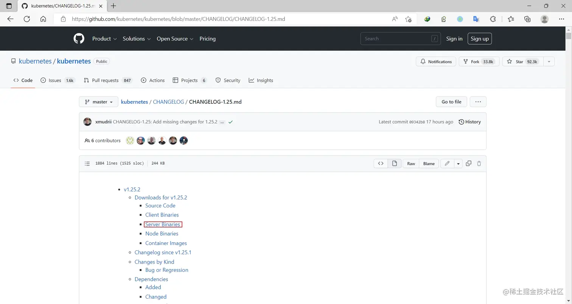The image size is (572, 304).
Task: Open the more file options button
Action: point(478,102)
